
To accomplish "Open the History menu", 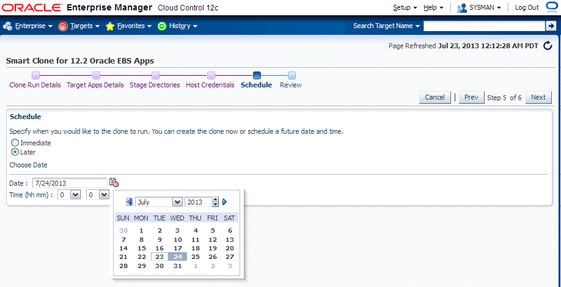I will coord(183,26).
